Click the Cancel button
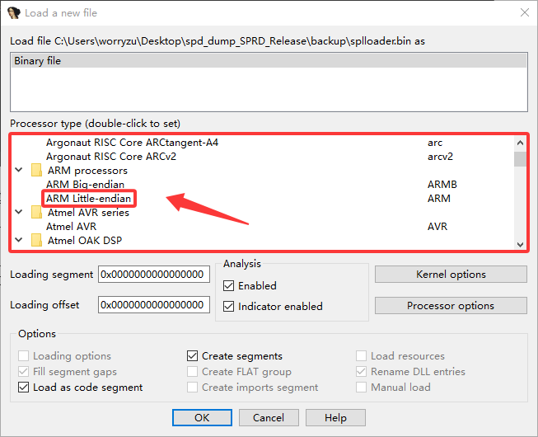The width and height of the screenshot is (538, 437). pos(269,417)
